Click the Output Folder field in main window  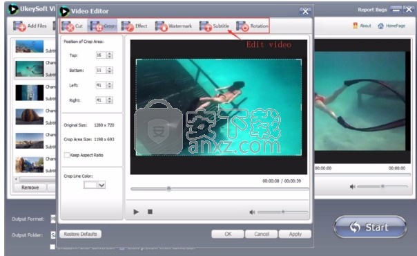pos(53,235)
